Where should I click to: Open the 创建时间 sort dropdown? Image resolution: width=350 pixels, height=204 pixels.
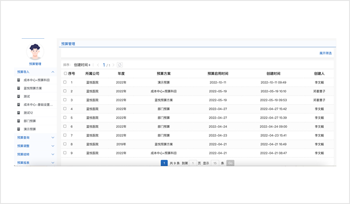[x=82, y=65]
